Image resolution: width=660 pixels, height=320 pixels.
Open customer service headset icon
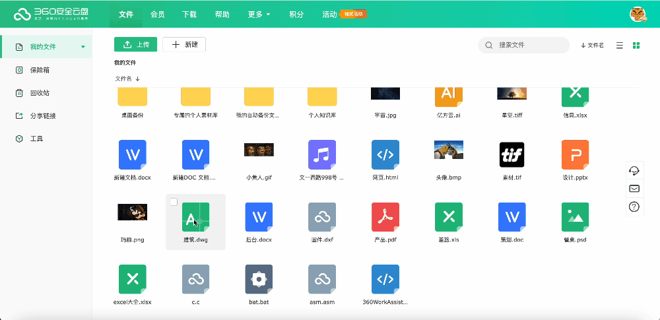[634, 170]
